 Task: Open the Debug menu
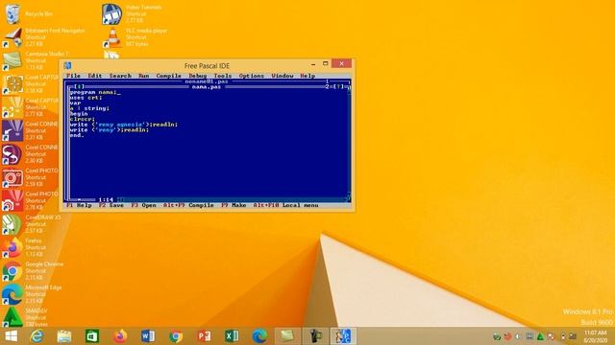(198, 76)
